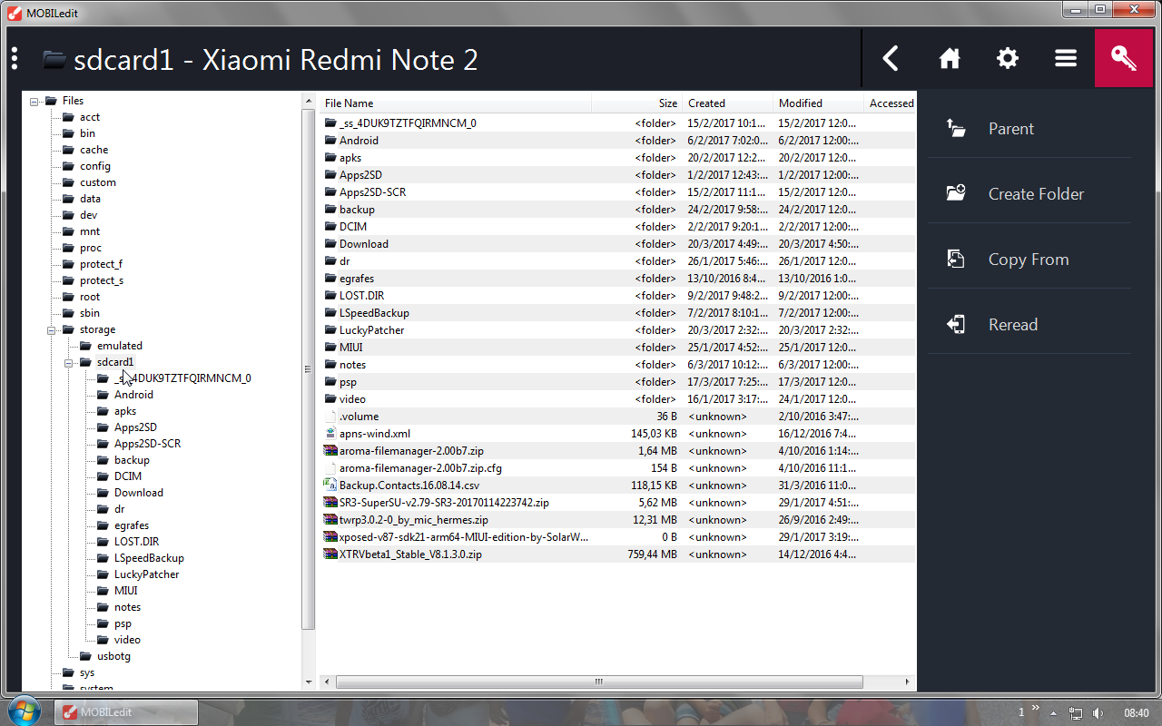Click Create Folder in the side panel

point(1035,194)
